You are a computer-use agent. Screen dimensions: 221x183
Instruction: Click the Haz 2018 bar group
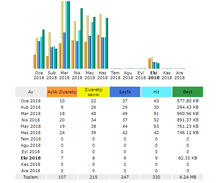click(x=102, y=41)
